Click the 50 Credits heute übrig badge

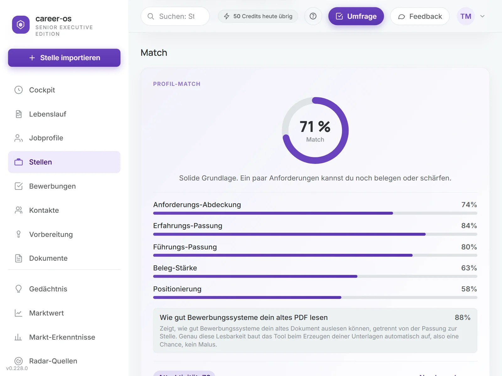pyautogui.click(x=258, y=16)
